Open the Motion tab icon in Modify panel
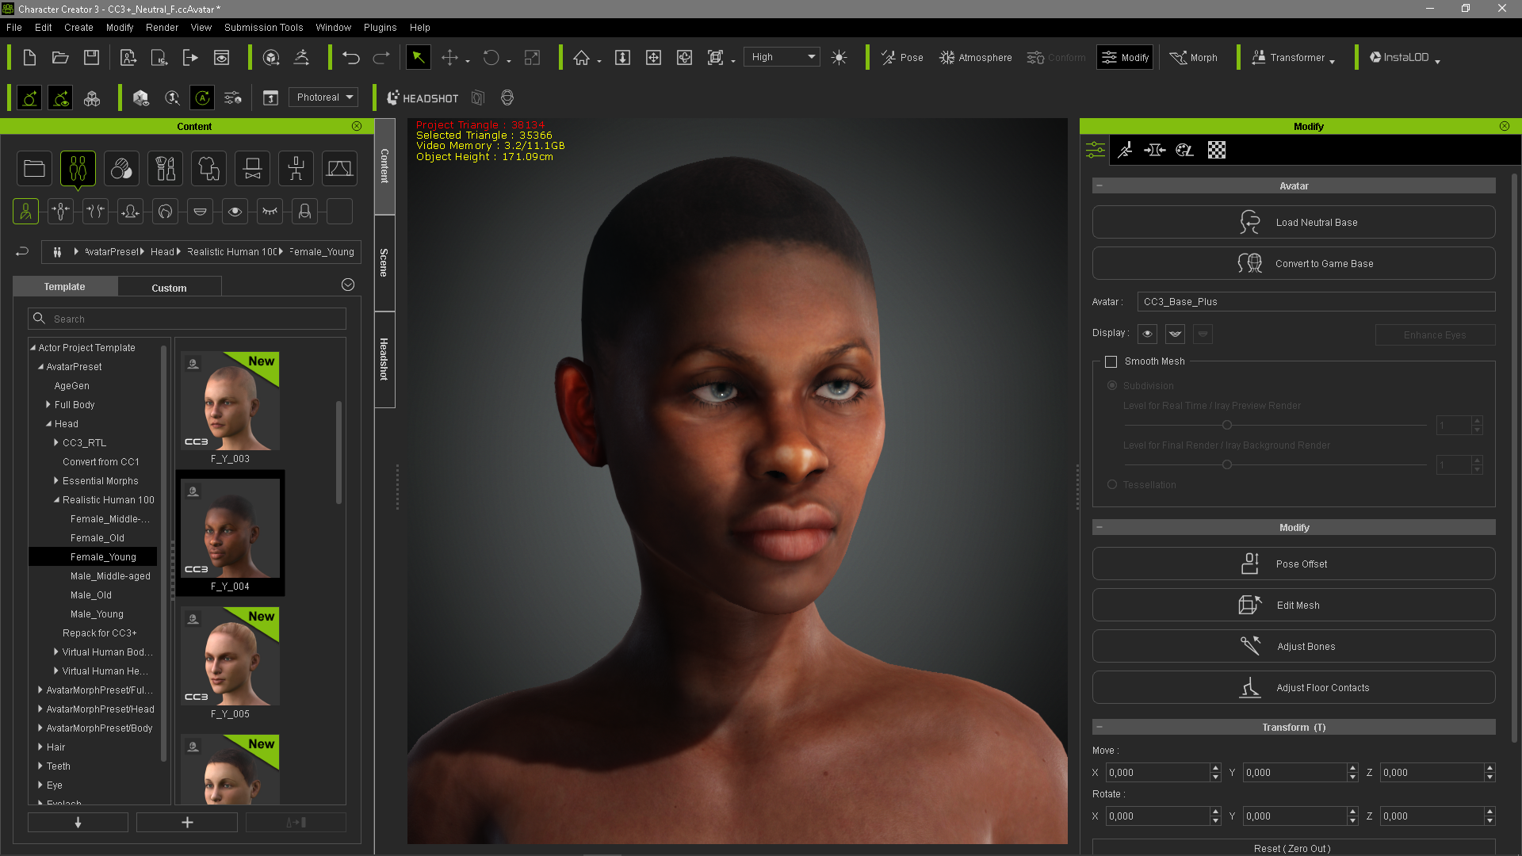 click(1125, 150)
